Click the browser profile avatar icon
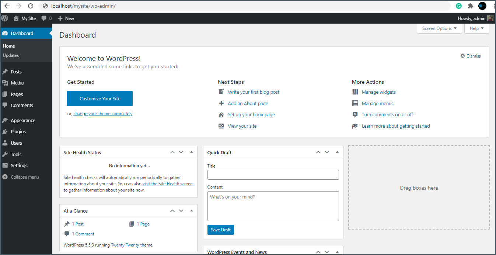The image size is (496, 255). click(482, 6)
